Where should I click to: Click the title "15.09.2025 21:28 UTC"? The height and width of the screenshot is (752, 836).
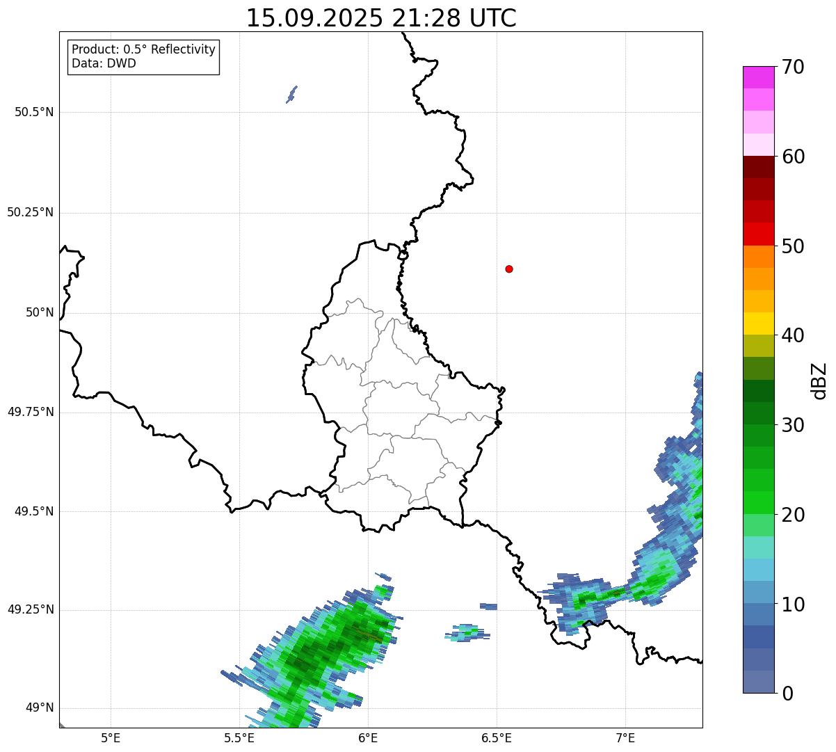[x=381, y=18]
